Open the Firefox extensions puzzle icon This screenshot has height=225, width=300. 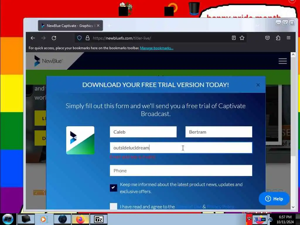tap(278, 38)
